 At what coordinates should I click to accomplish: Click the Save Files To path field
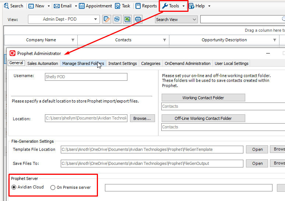[152, 163]
